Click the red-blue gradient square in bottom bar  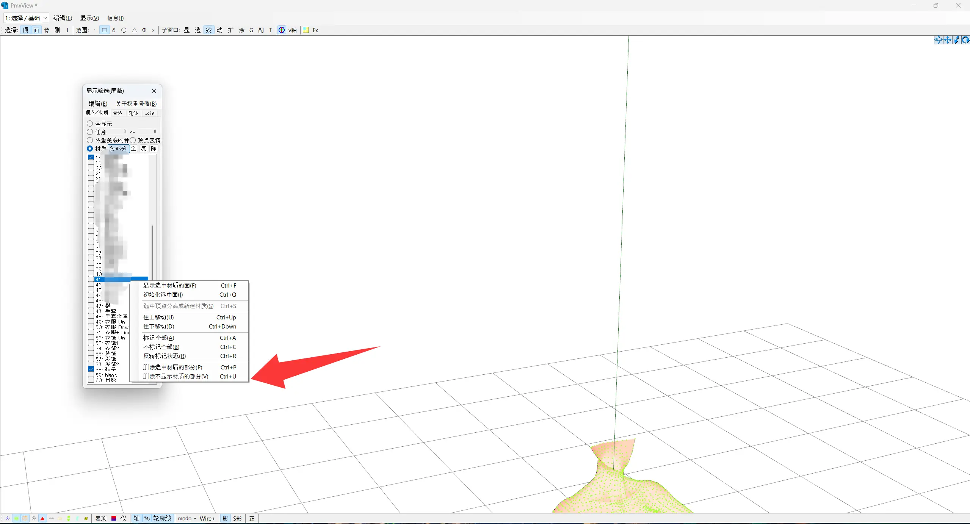(x=113, y=518)
